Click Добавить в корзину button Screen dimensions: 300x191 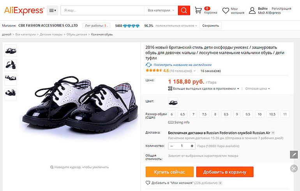point(224,172)
